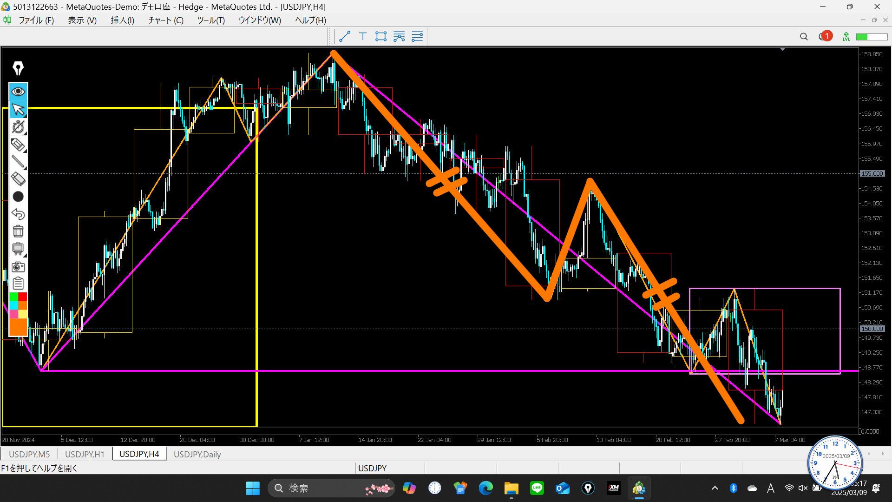The width and height of the screenshot is (892, 502).
Task: Click the MetaTrader icon on the taskbar
Action: coord(639,488)
